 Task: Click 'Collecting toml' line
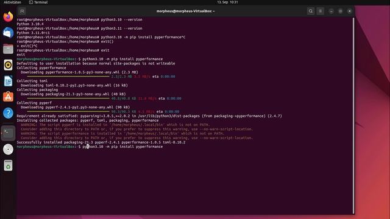click(x=32, y=81)
